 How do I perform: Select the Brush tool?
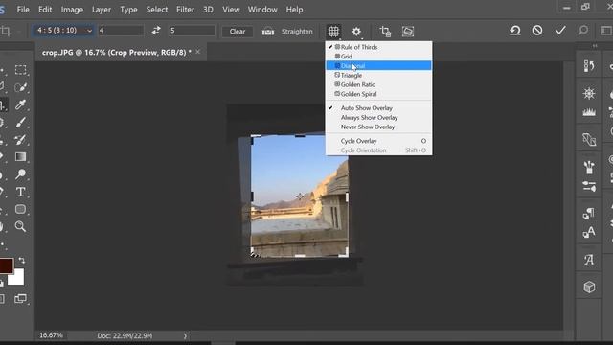(x=21, y=122)
